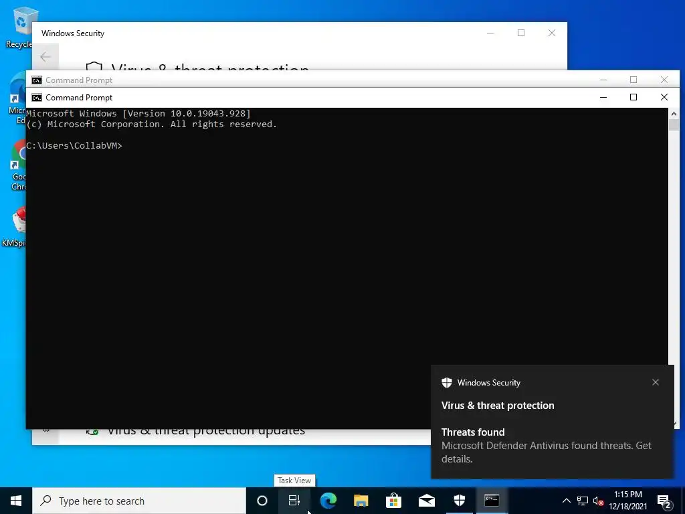Open the front Command Prompt system menu icon

pyautogui.click(x=37, y=98)
